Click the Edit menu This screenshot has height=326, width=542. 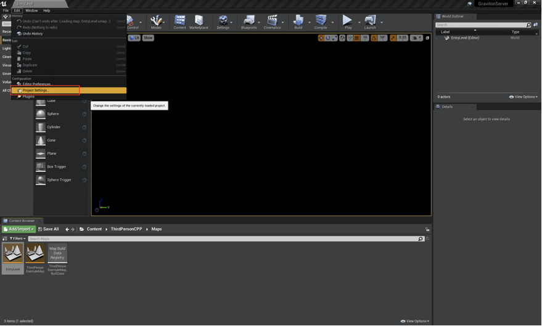[x=17, y=10]
